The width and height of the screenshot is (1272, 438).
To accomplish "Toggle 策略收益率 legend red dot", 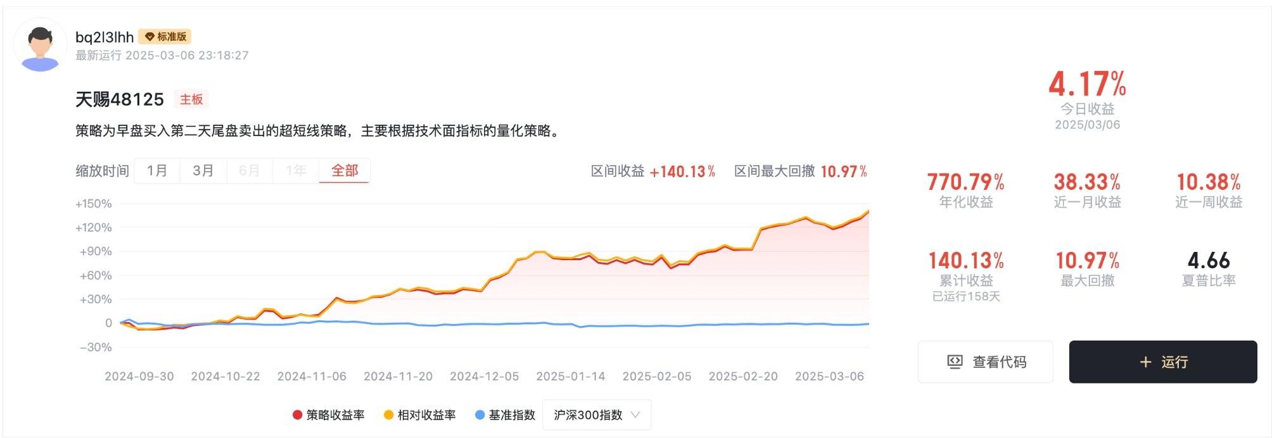I will (x=297, y=415).
